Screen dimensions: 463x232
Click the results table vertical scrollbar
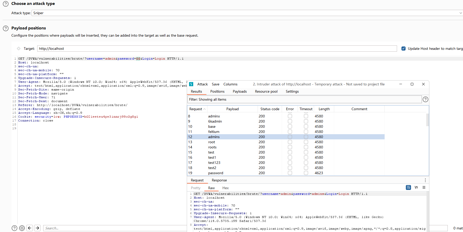[x=427, y=120]
